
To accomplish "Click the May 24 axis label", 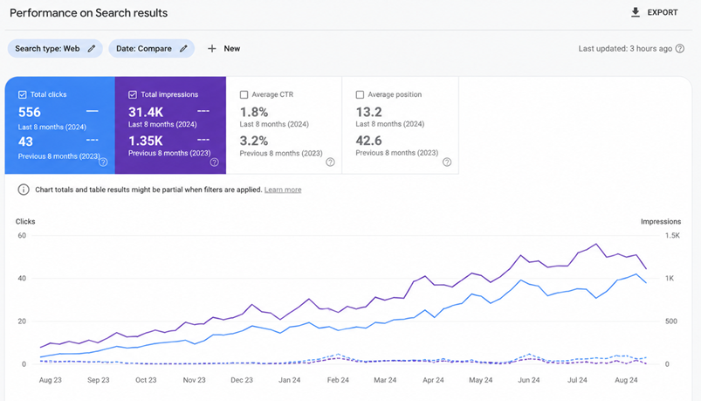I will 481,380.
